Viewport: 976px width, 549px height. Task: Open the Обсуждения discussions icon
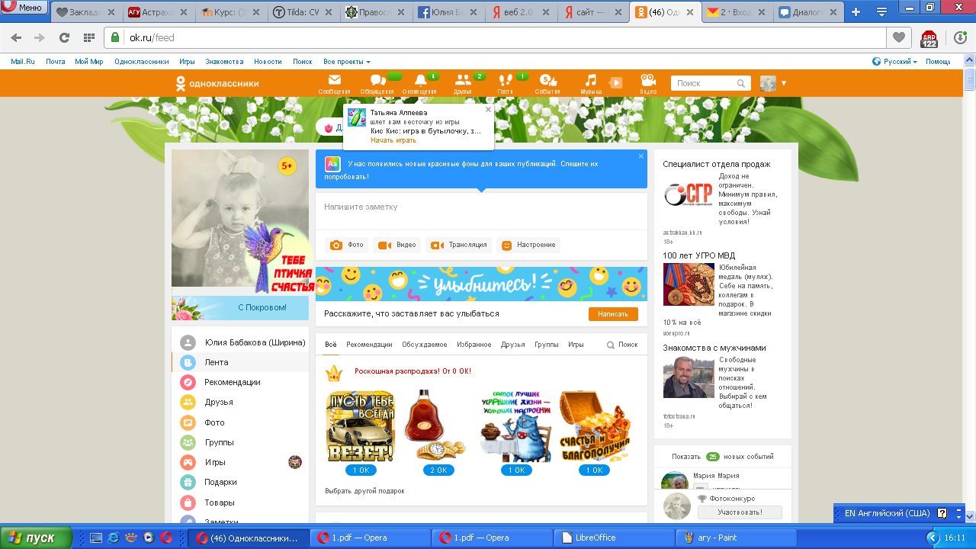coord(377,83)
